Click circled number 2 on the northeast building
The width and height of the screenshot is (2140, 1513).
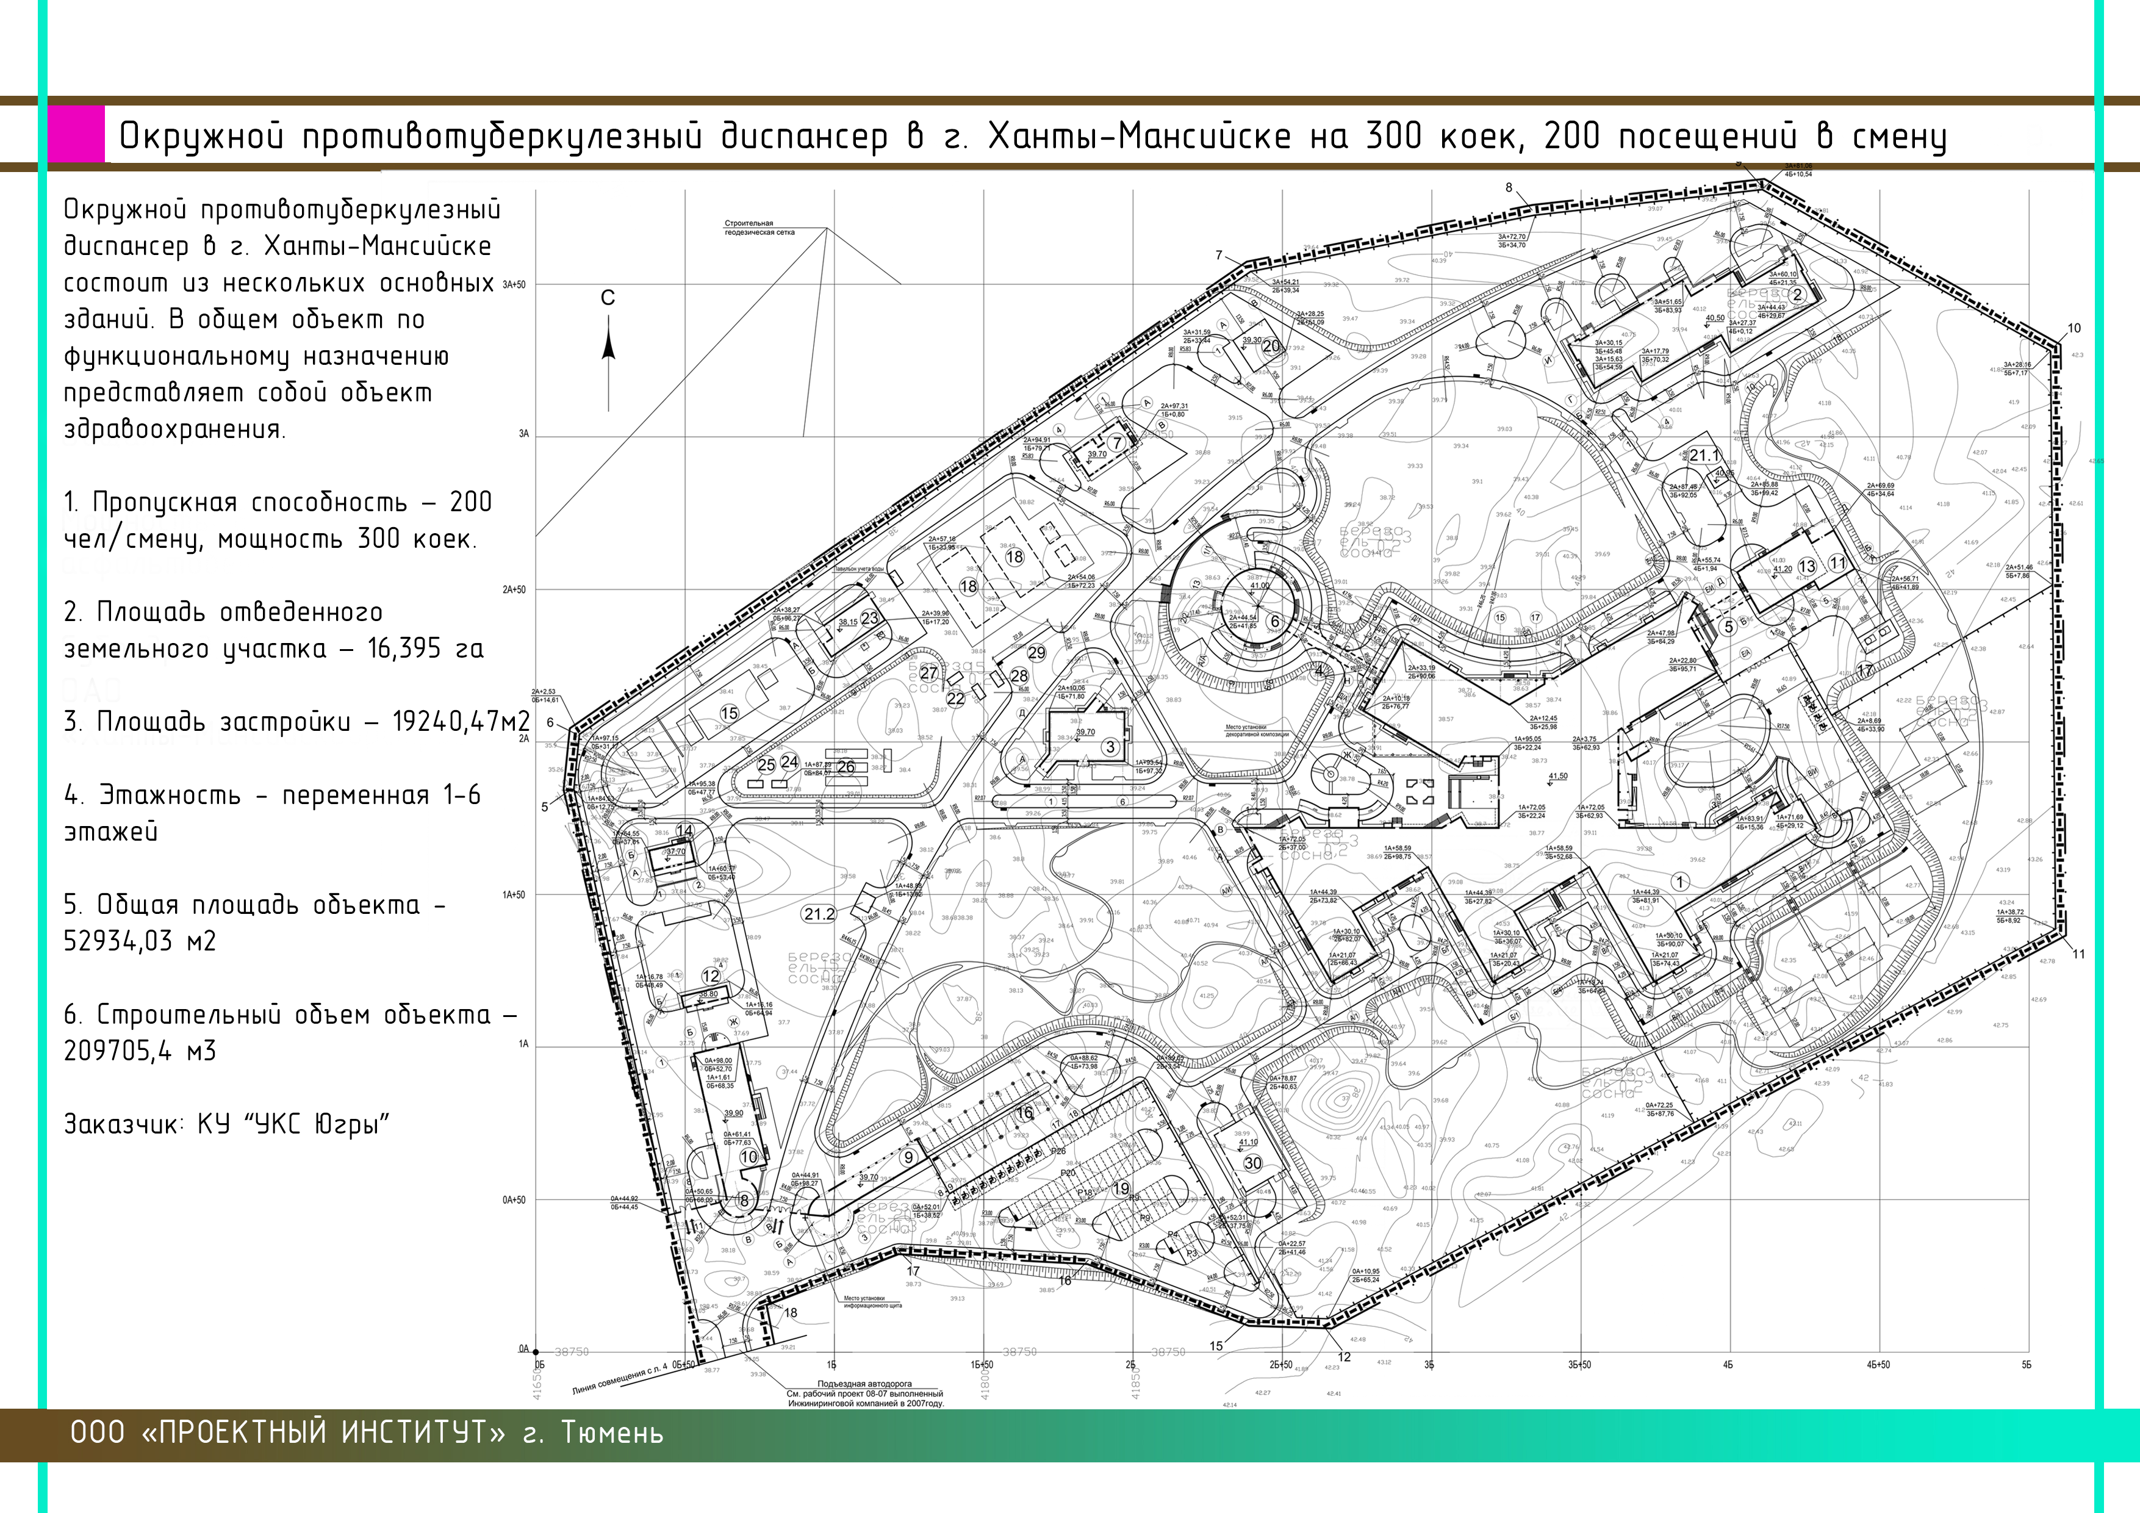[x=1797, y=295]
